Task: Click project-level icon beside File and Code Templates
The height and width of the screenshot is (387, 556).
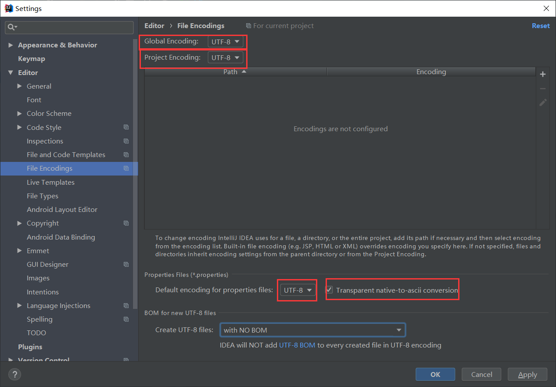Action: tap(126, 154)
